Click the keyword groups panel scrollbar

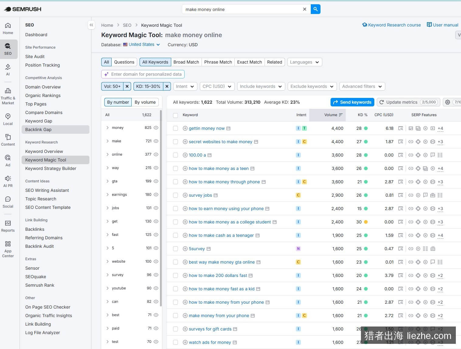161,208
